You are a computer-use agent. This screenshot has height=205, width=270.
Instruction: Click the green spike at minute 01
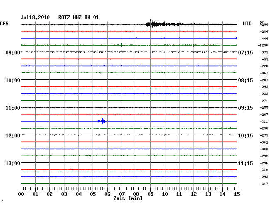coord(35,45)
